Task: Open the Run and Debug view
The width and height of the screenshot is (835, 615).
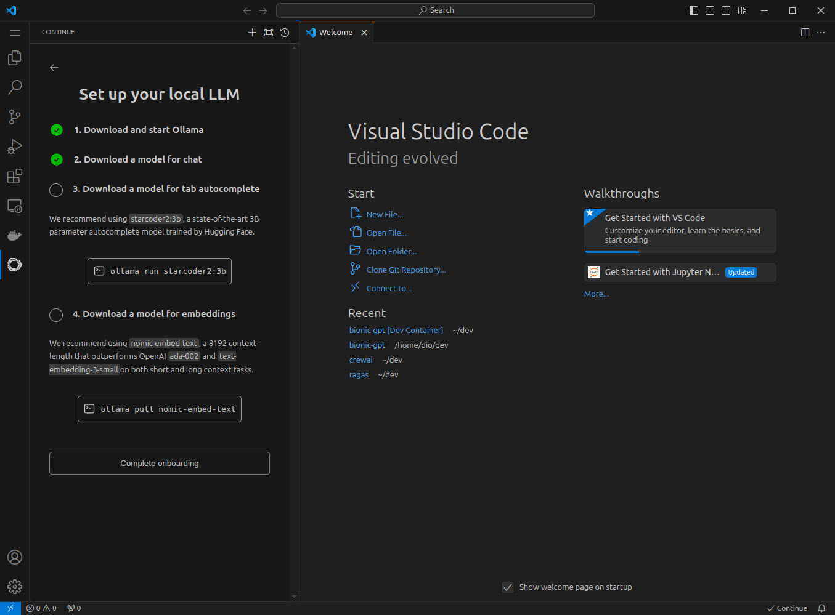Action: [14, 147]
